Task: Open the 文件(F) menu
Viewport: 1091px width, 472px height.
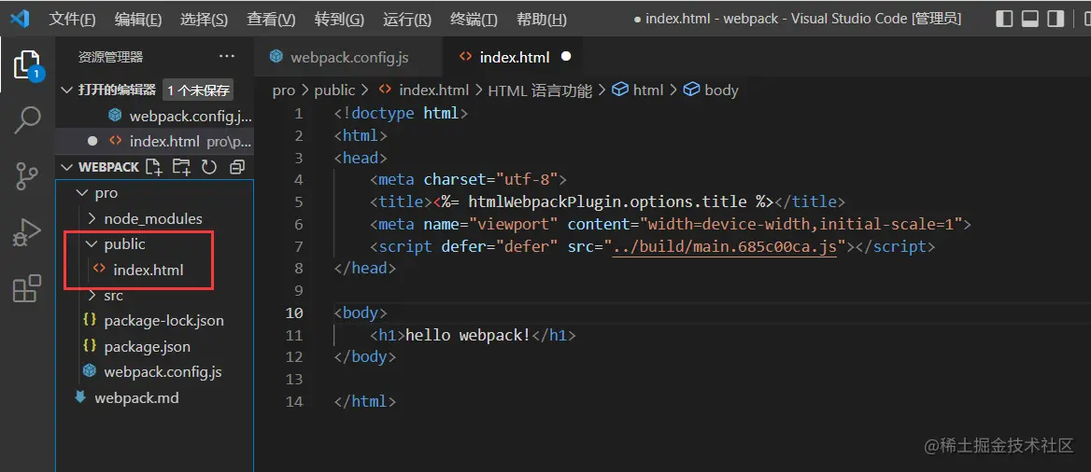Action: [x=72, y=20]
